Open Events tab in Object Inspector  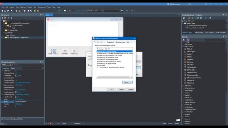pos(13,68)
